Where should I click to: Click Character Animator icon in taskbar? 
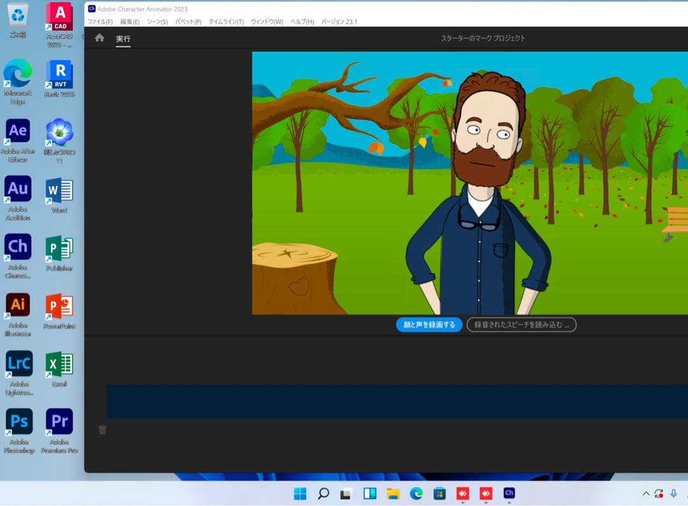tap(508, 493)
